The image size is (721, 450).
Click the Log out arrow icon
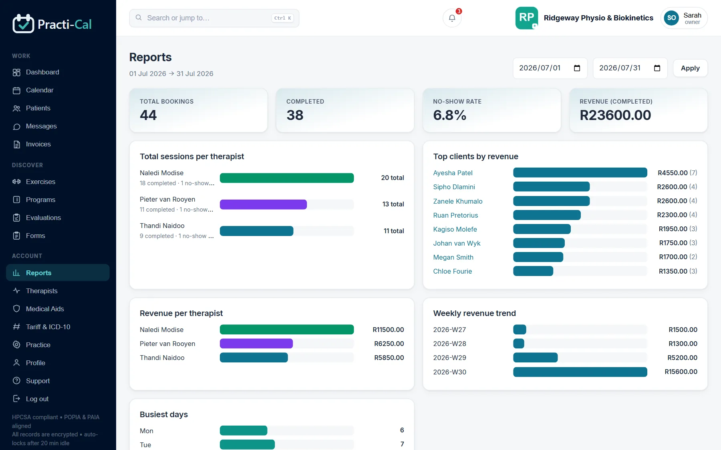pos(16,399)
